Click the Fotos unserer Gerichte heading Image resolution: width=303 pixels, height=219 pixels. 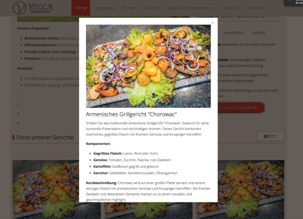(45, 137)
